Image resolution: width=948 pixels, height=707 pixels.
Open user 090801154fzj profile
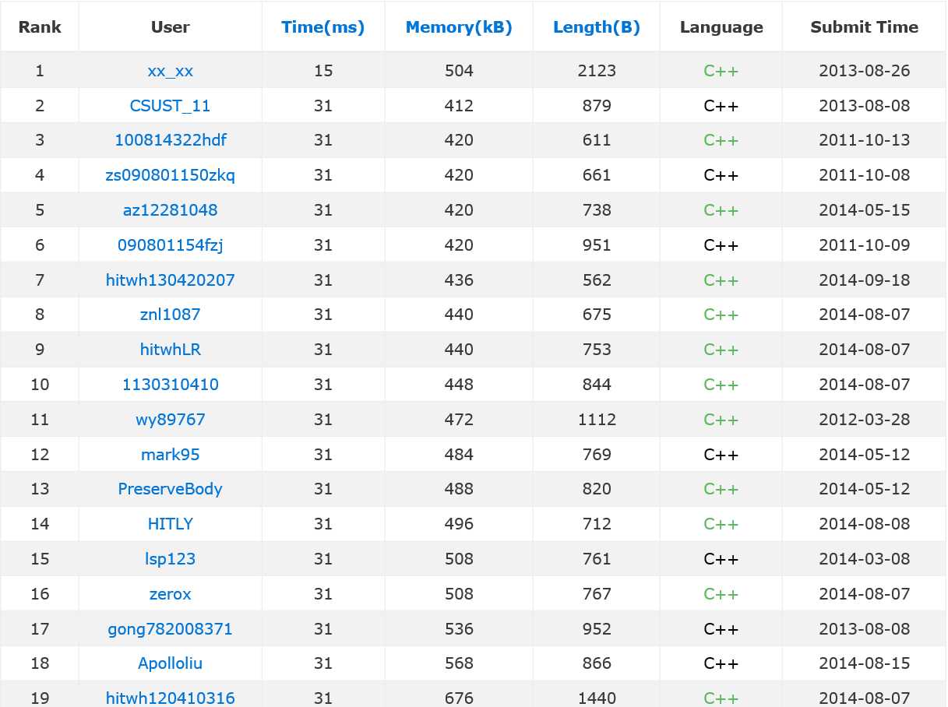pos(171,245)
